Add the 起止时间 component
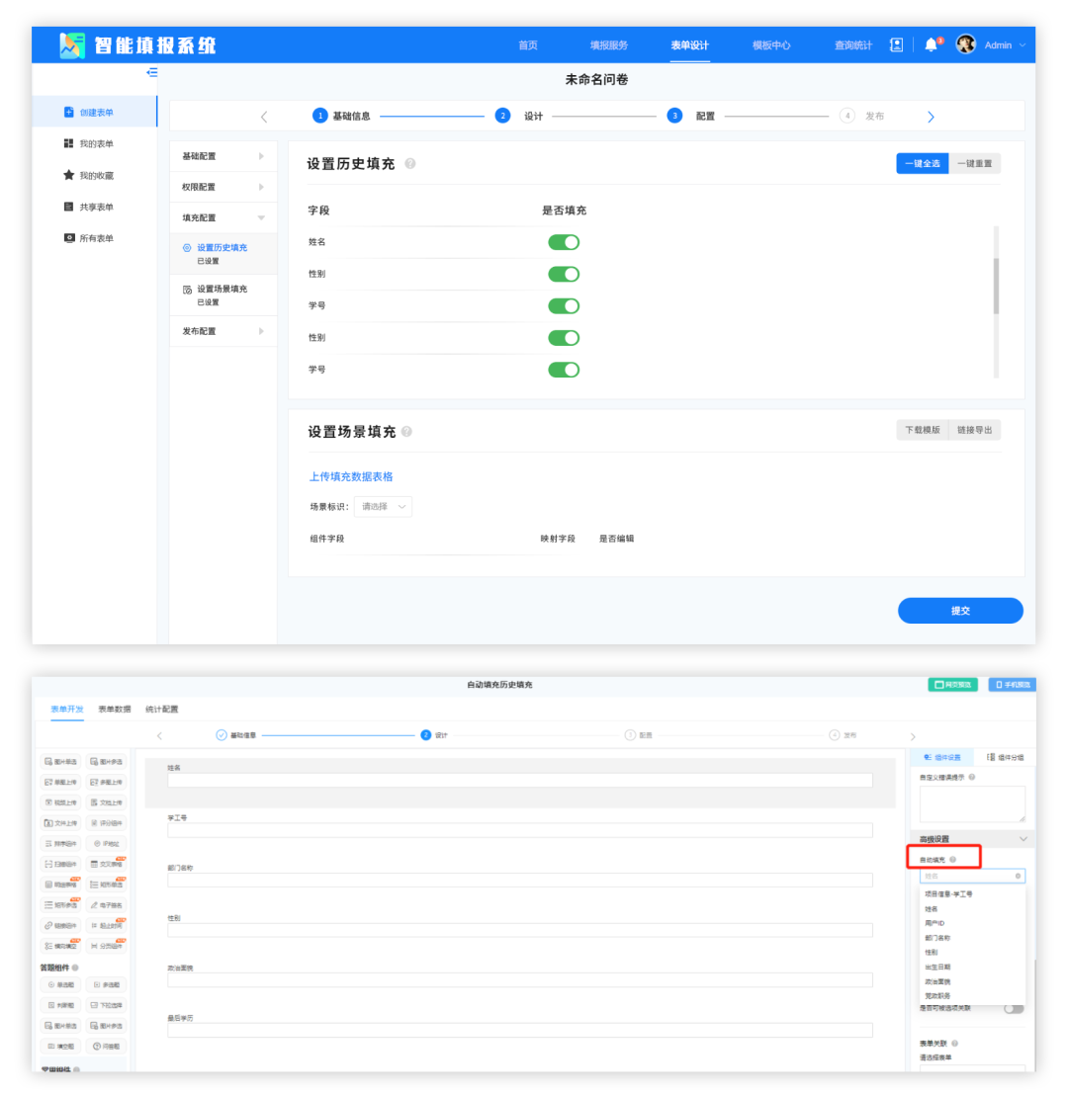This screenshot has height=1097, width=1068. point(107,926)
